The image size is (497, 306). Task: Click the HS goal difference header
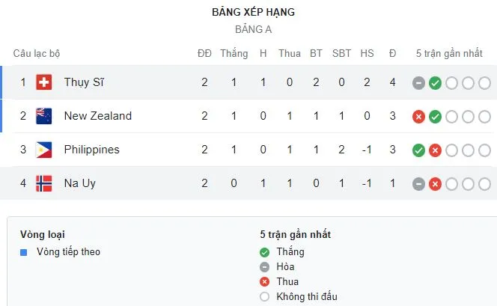coord(367,54)
